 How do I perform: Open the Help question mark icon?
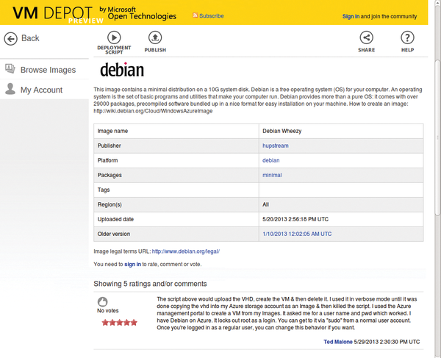pyautogui.click(x=407, y=37)
